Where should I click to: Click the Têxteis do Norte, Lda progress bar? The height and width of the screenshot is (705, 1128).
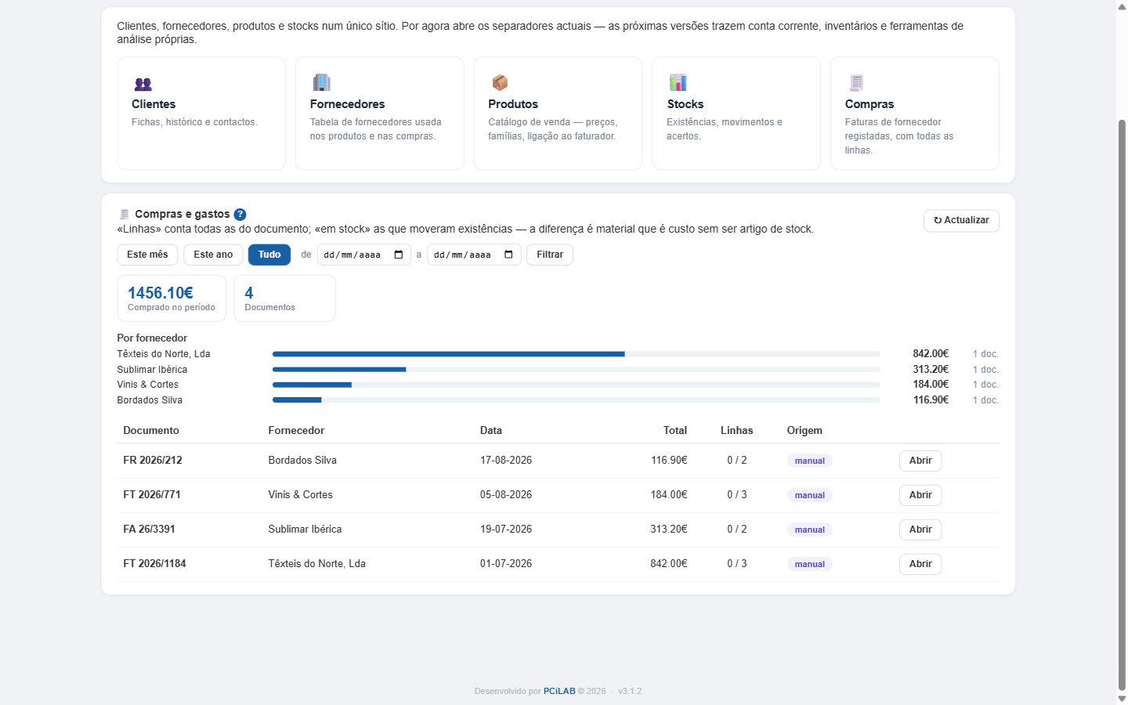tap(577, 354)
